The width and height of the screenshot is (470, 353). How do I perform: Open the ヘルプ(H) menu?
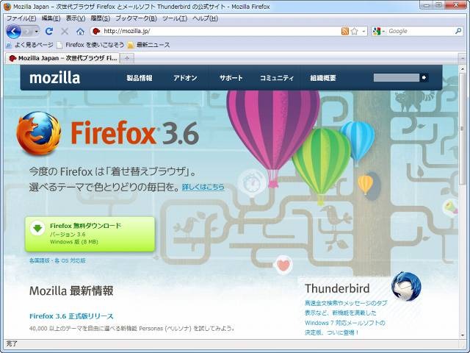pos(205,18)
